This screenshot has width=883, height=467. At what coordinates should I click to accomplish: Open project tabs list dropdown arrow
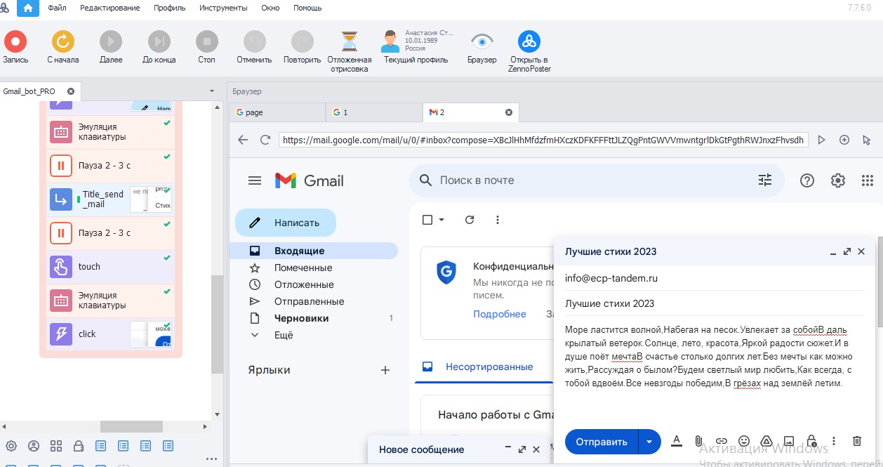click(212, 91)
